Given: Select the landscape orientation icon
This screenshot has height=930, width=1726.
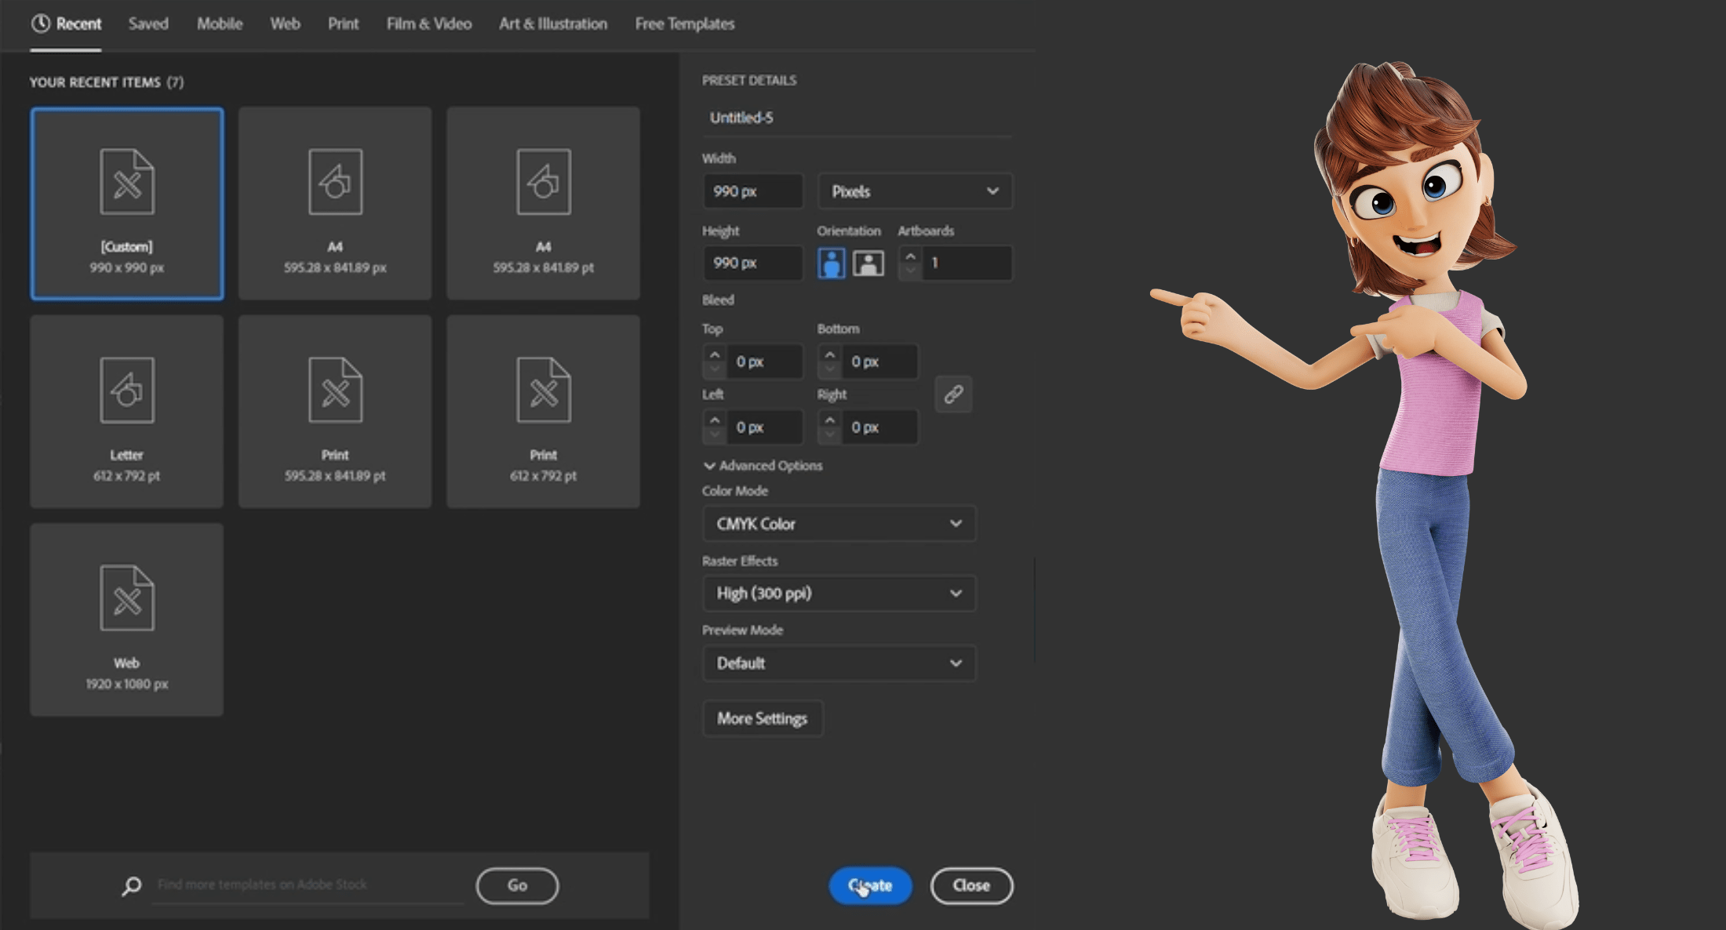Looking at the screenshot, I should coord(868,263).
